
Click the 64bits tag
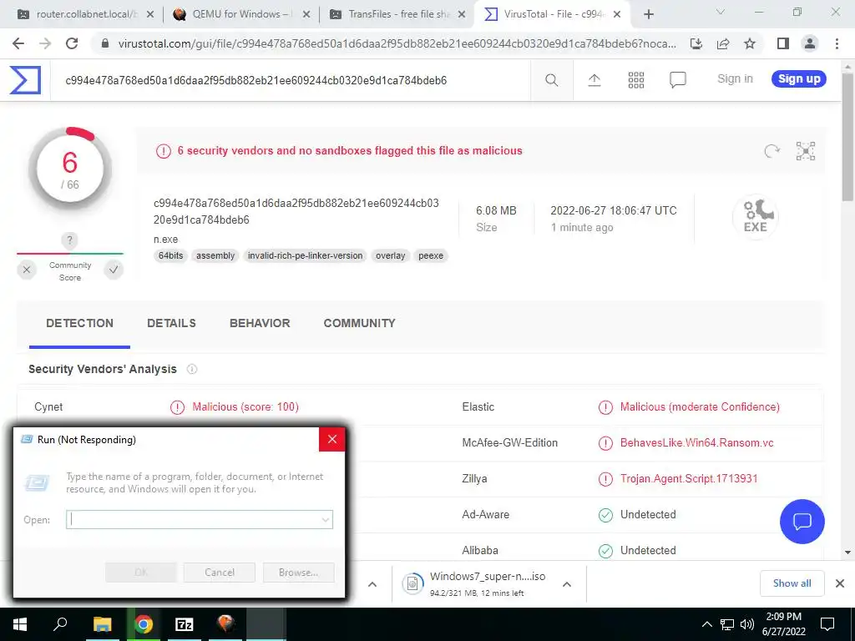click(170, 255)
